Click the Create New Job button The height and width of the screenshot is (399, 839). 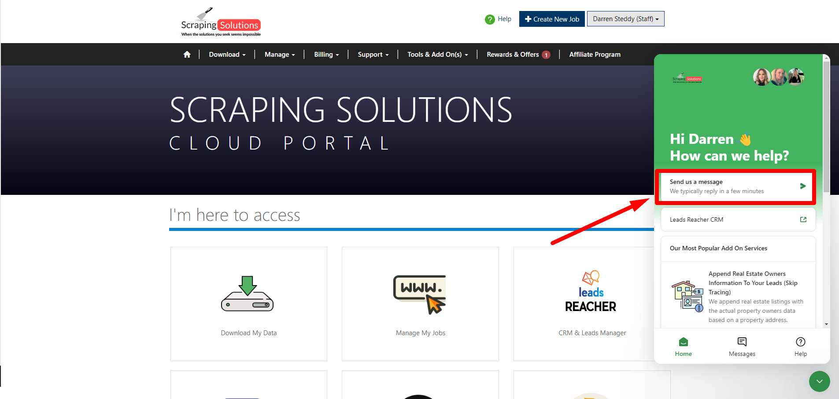(x=552, y=19)
